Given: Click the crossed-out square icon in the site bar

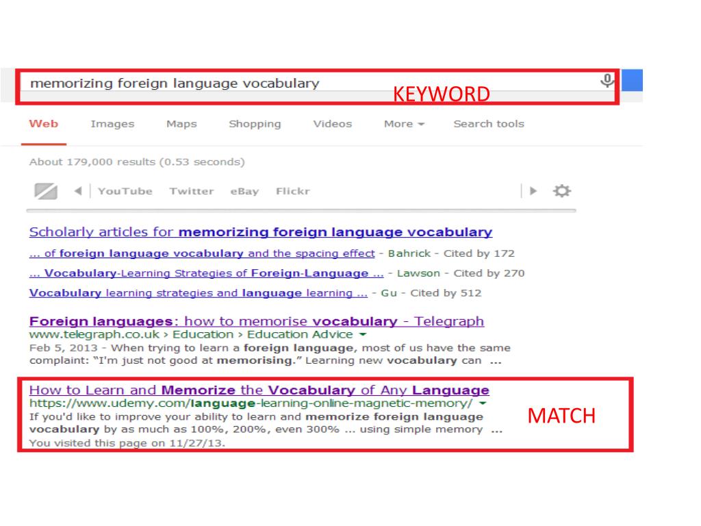Looking at the screenshot, I should (x=46, y=192).
